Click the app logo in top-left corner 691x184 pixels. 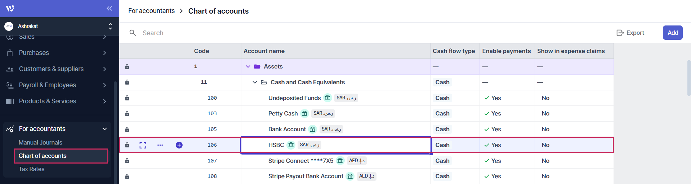(10, 8)
